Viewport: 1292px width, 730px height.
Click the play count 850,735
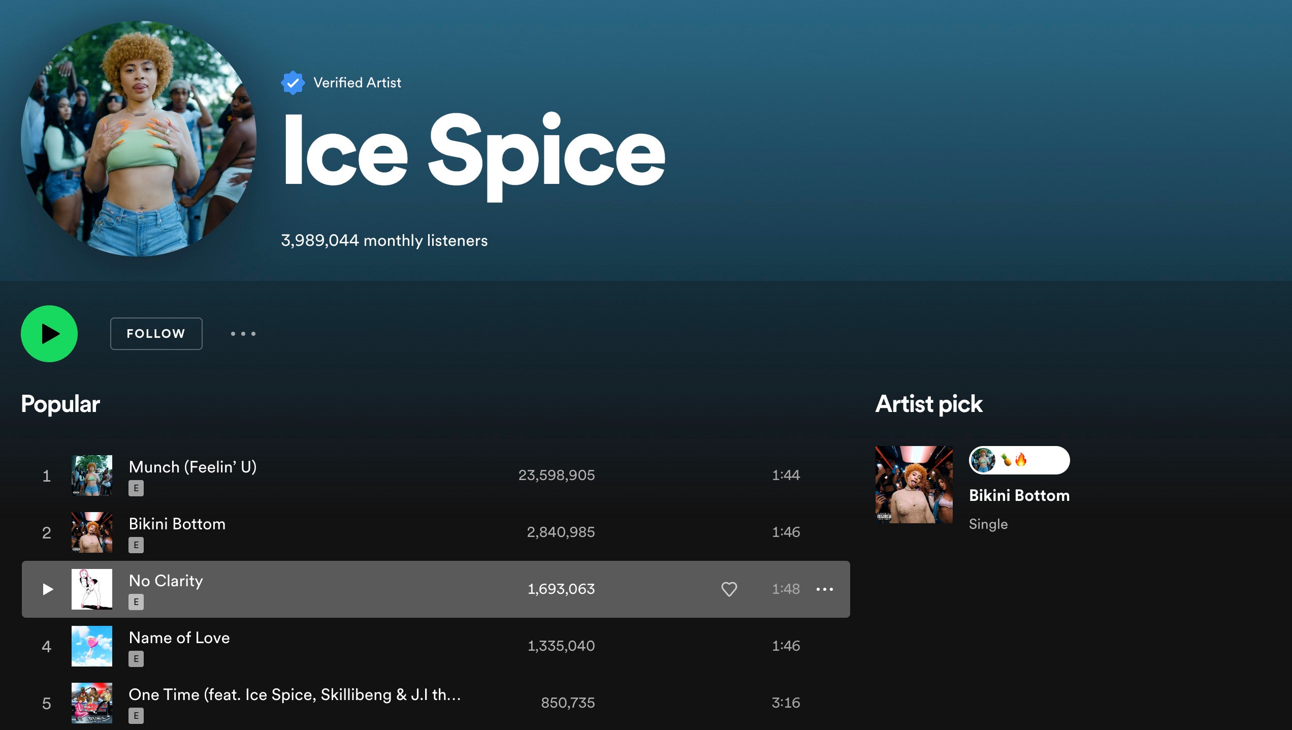tap(568, 703)
